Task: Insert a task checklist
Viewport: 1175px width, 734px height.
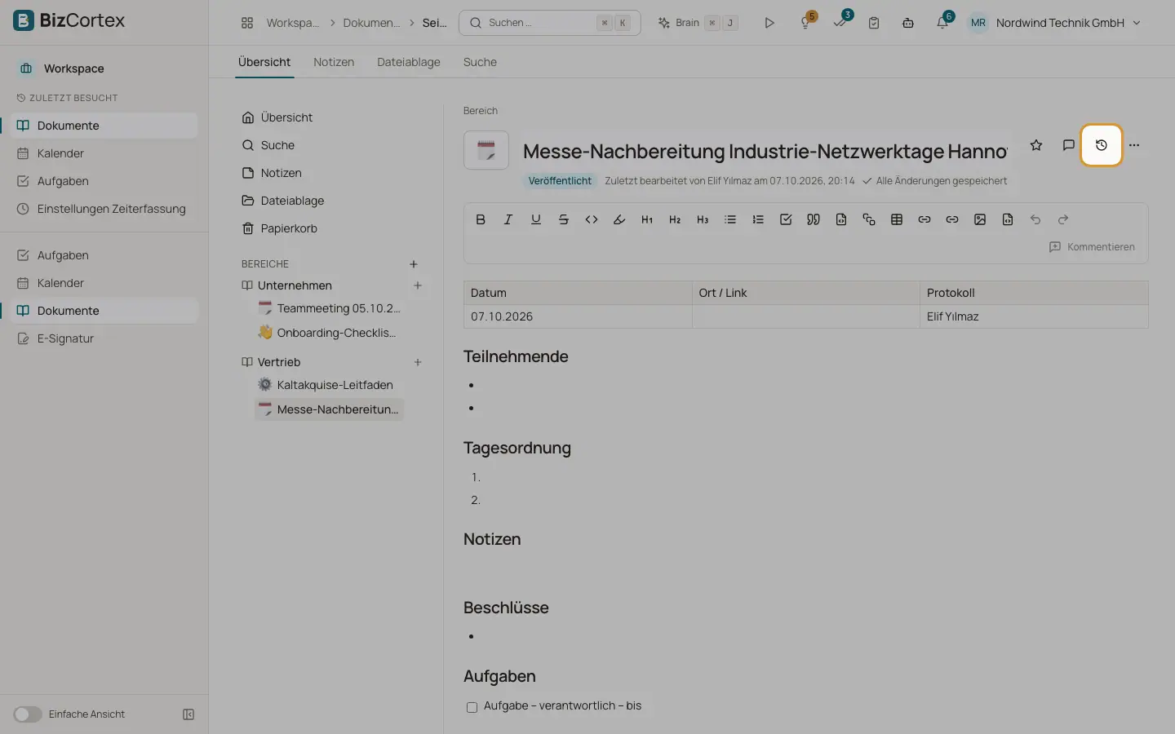Action: (786, 219)
